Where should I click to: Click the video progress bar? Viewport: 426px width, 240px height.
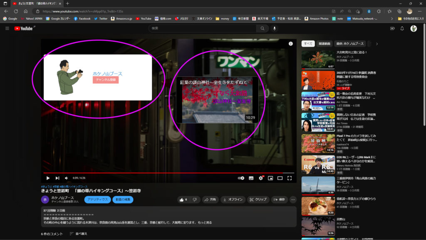coord(166,172)
